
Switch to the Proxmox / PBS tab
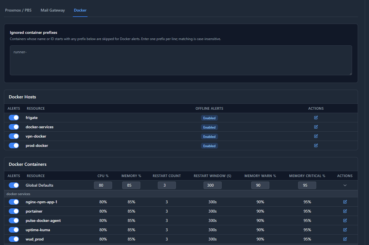(x=18, y=10)
